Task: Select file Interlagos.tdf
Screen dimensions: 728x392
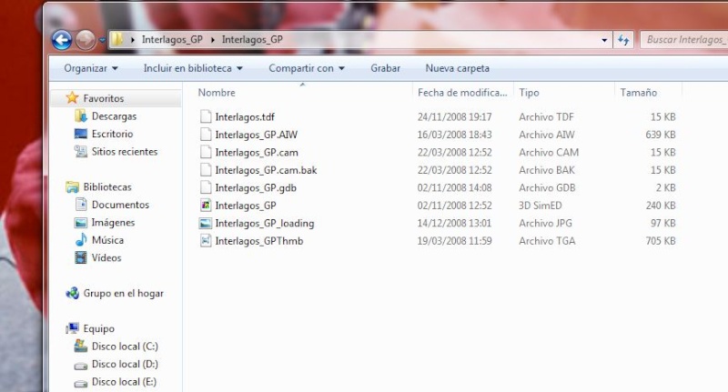Action: (x=245, y=117)
